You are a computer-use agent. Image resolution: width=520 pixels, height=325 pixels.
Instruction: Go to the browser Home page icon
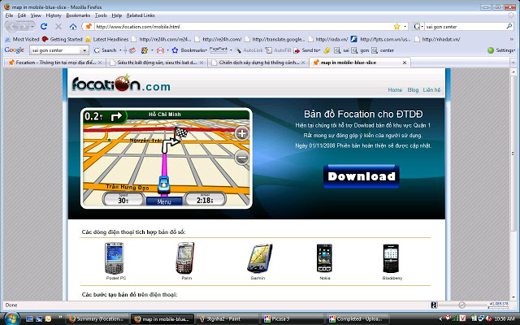tap(73, 26)
